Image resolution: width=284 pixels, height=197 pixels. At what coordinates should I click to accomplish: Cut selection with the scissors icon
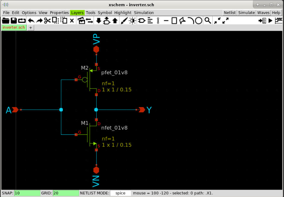point(48,21)
